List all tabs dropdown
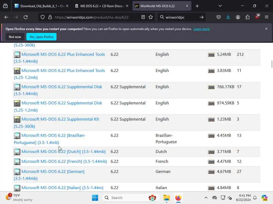 tap(220, 6)
